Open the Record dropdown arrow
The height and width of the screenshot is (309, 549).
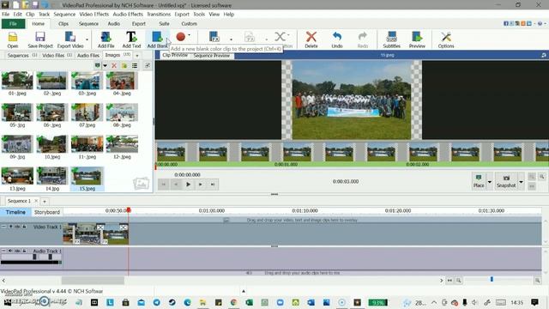pos(189,35)
